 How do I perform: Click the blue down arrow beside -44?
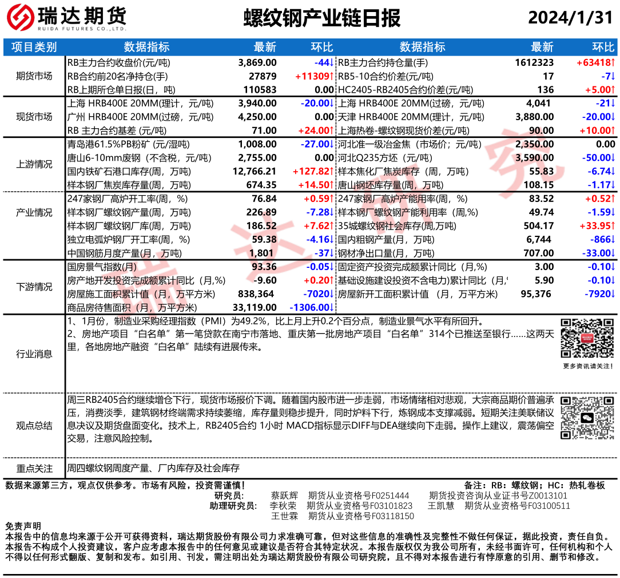(x=331, y=62)
